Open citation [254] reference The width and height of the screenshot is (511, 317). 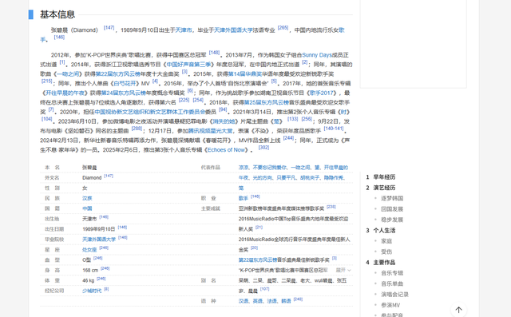click(x=198, y=100)
